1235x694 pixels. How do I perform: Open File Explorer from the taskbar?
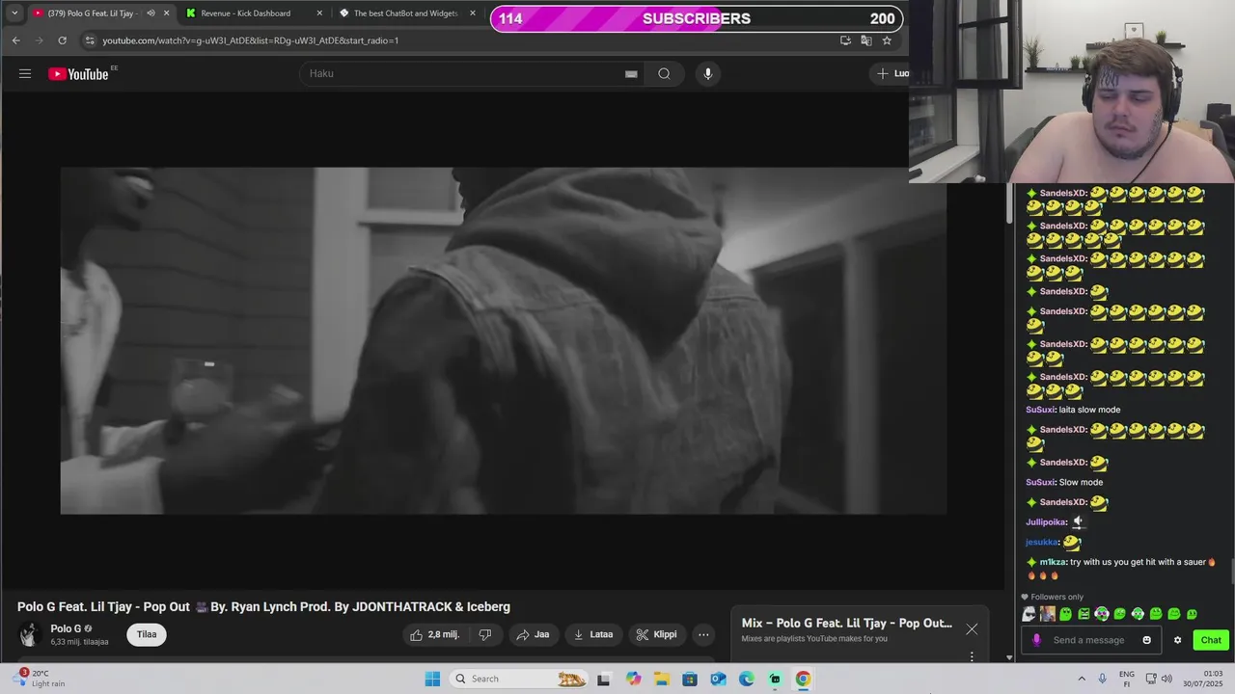pos(663,679)
